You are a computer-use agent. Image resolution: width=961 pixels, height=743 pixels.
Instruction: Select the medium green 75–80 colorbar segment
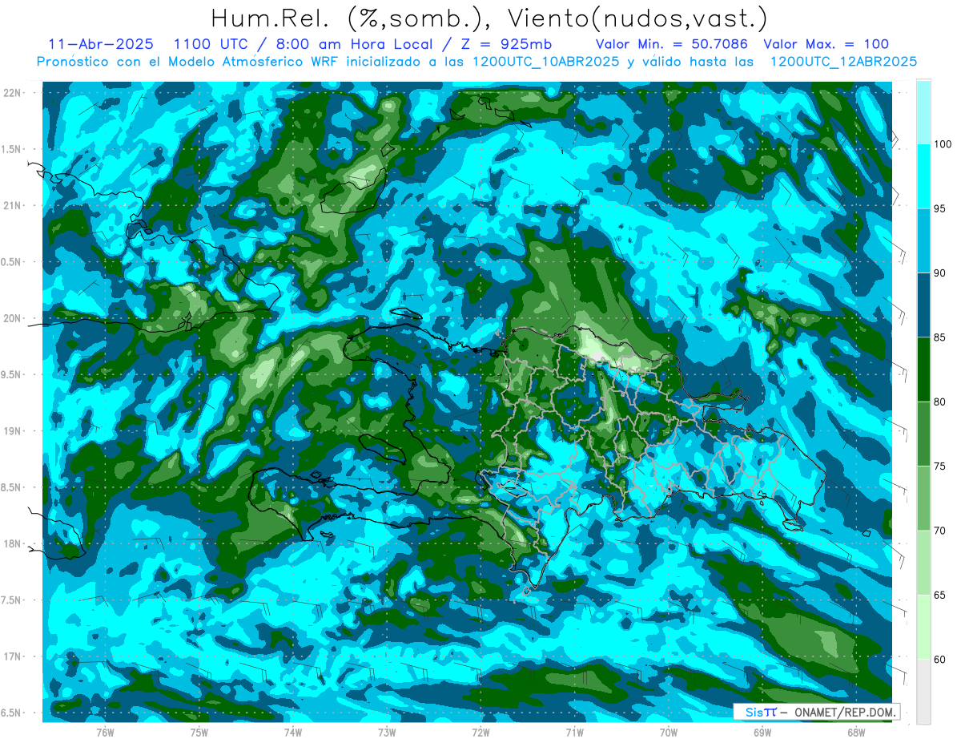pos(923,434)
